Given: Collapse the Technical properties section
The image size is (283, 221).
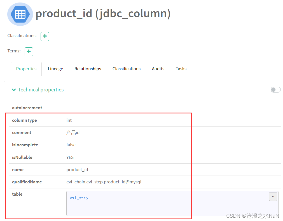Looking at the screenshot, I should [x=14, y=89].
